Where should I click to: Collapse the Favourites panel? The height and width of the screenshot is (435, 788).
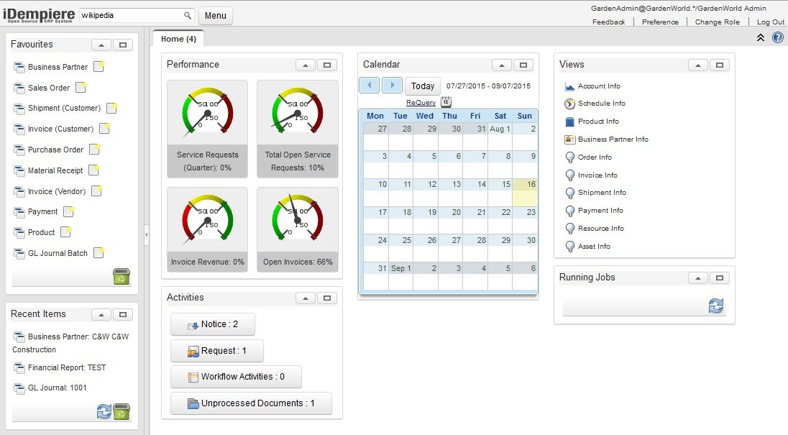pyautogui.click(x=101, y=45)
